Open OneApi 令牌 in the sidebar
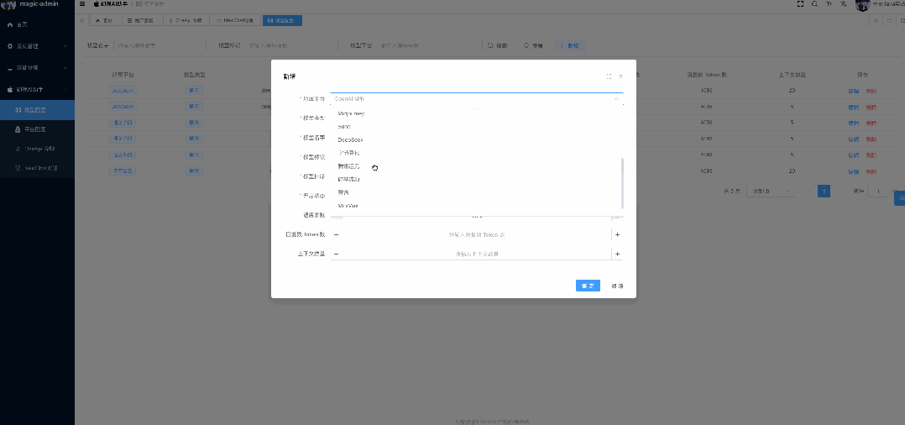Screen dimensions: 905x425 point(37,149)
